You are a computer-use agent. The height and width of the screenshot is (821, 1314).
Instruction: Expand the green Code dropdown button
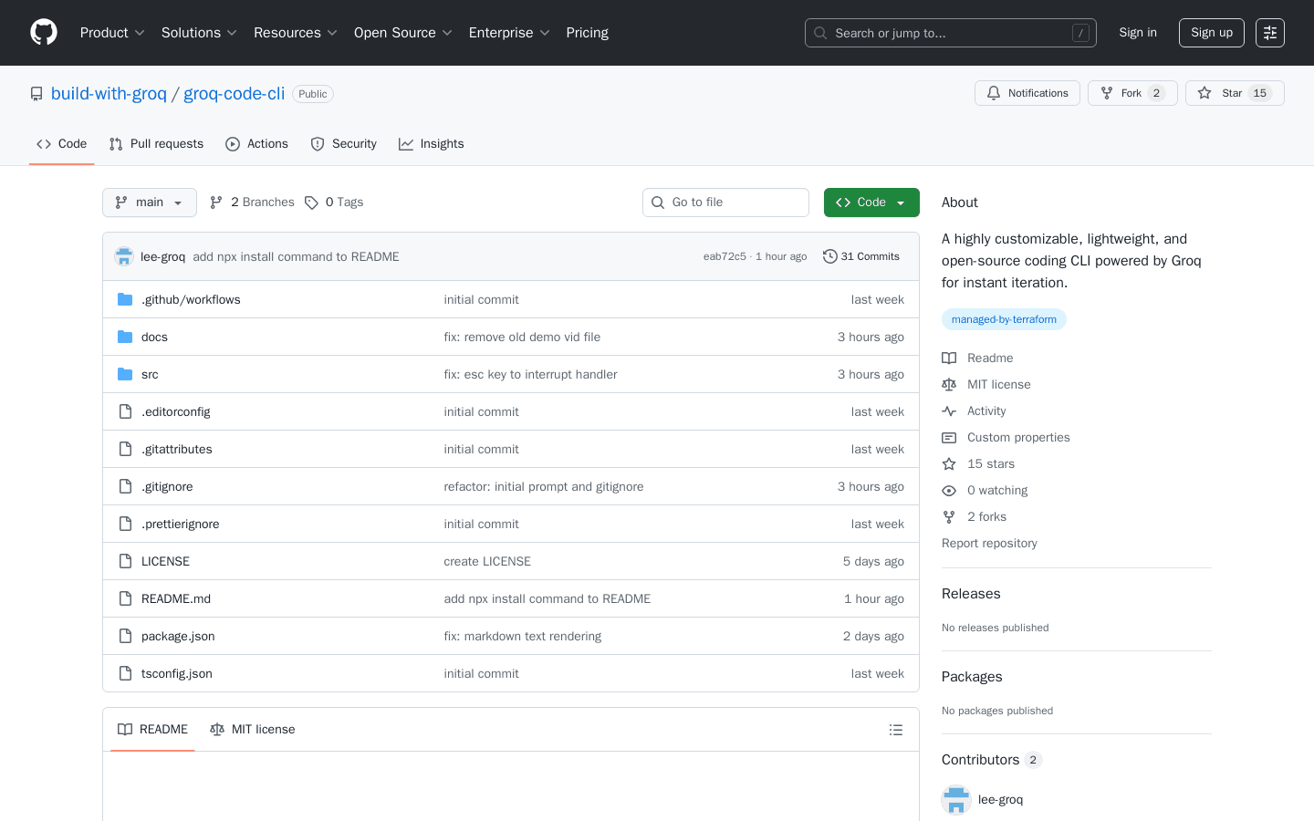871,203
